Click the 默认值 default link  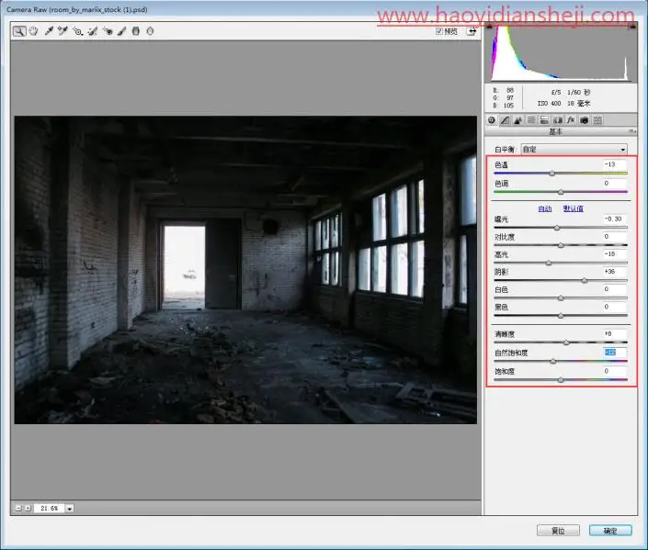(x=574, y=208)
